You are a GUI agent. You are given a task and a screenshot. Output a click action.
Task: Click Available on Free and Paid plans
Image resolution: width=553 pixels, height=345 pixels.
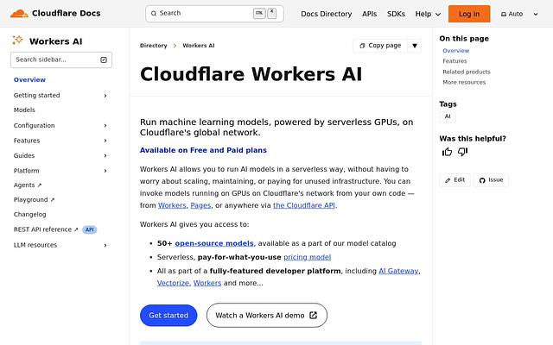[x=203, y=150]
